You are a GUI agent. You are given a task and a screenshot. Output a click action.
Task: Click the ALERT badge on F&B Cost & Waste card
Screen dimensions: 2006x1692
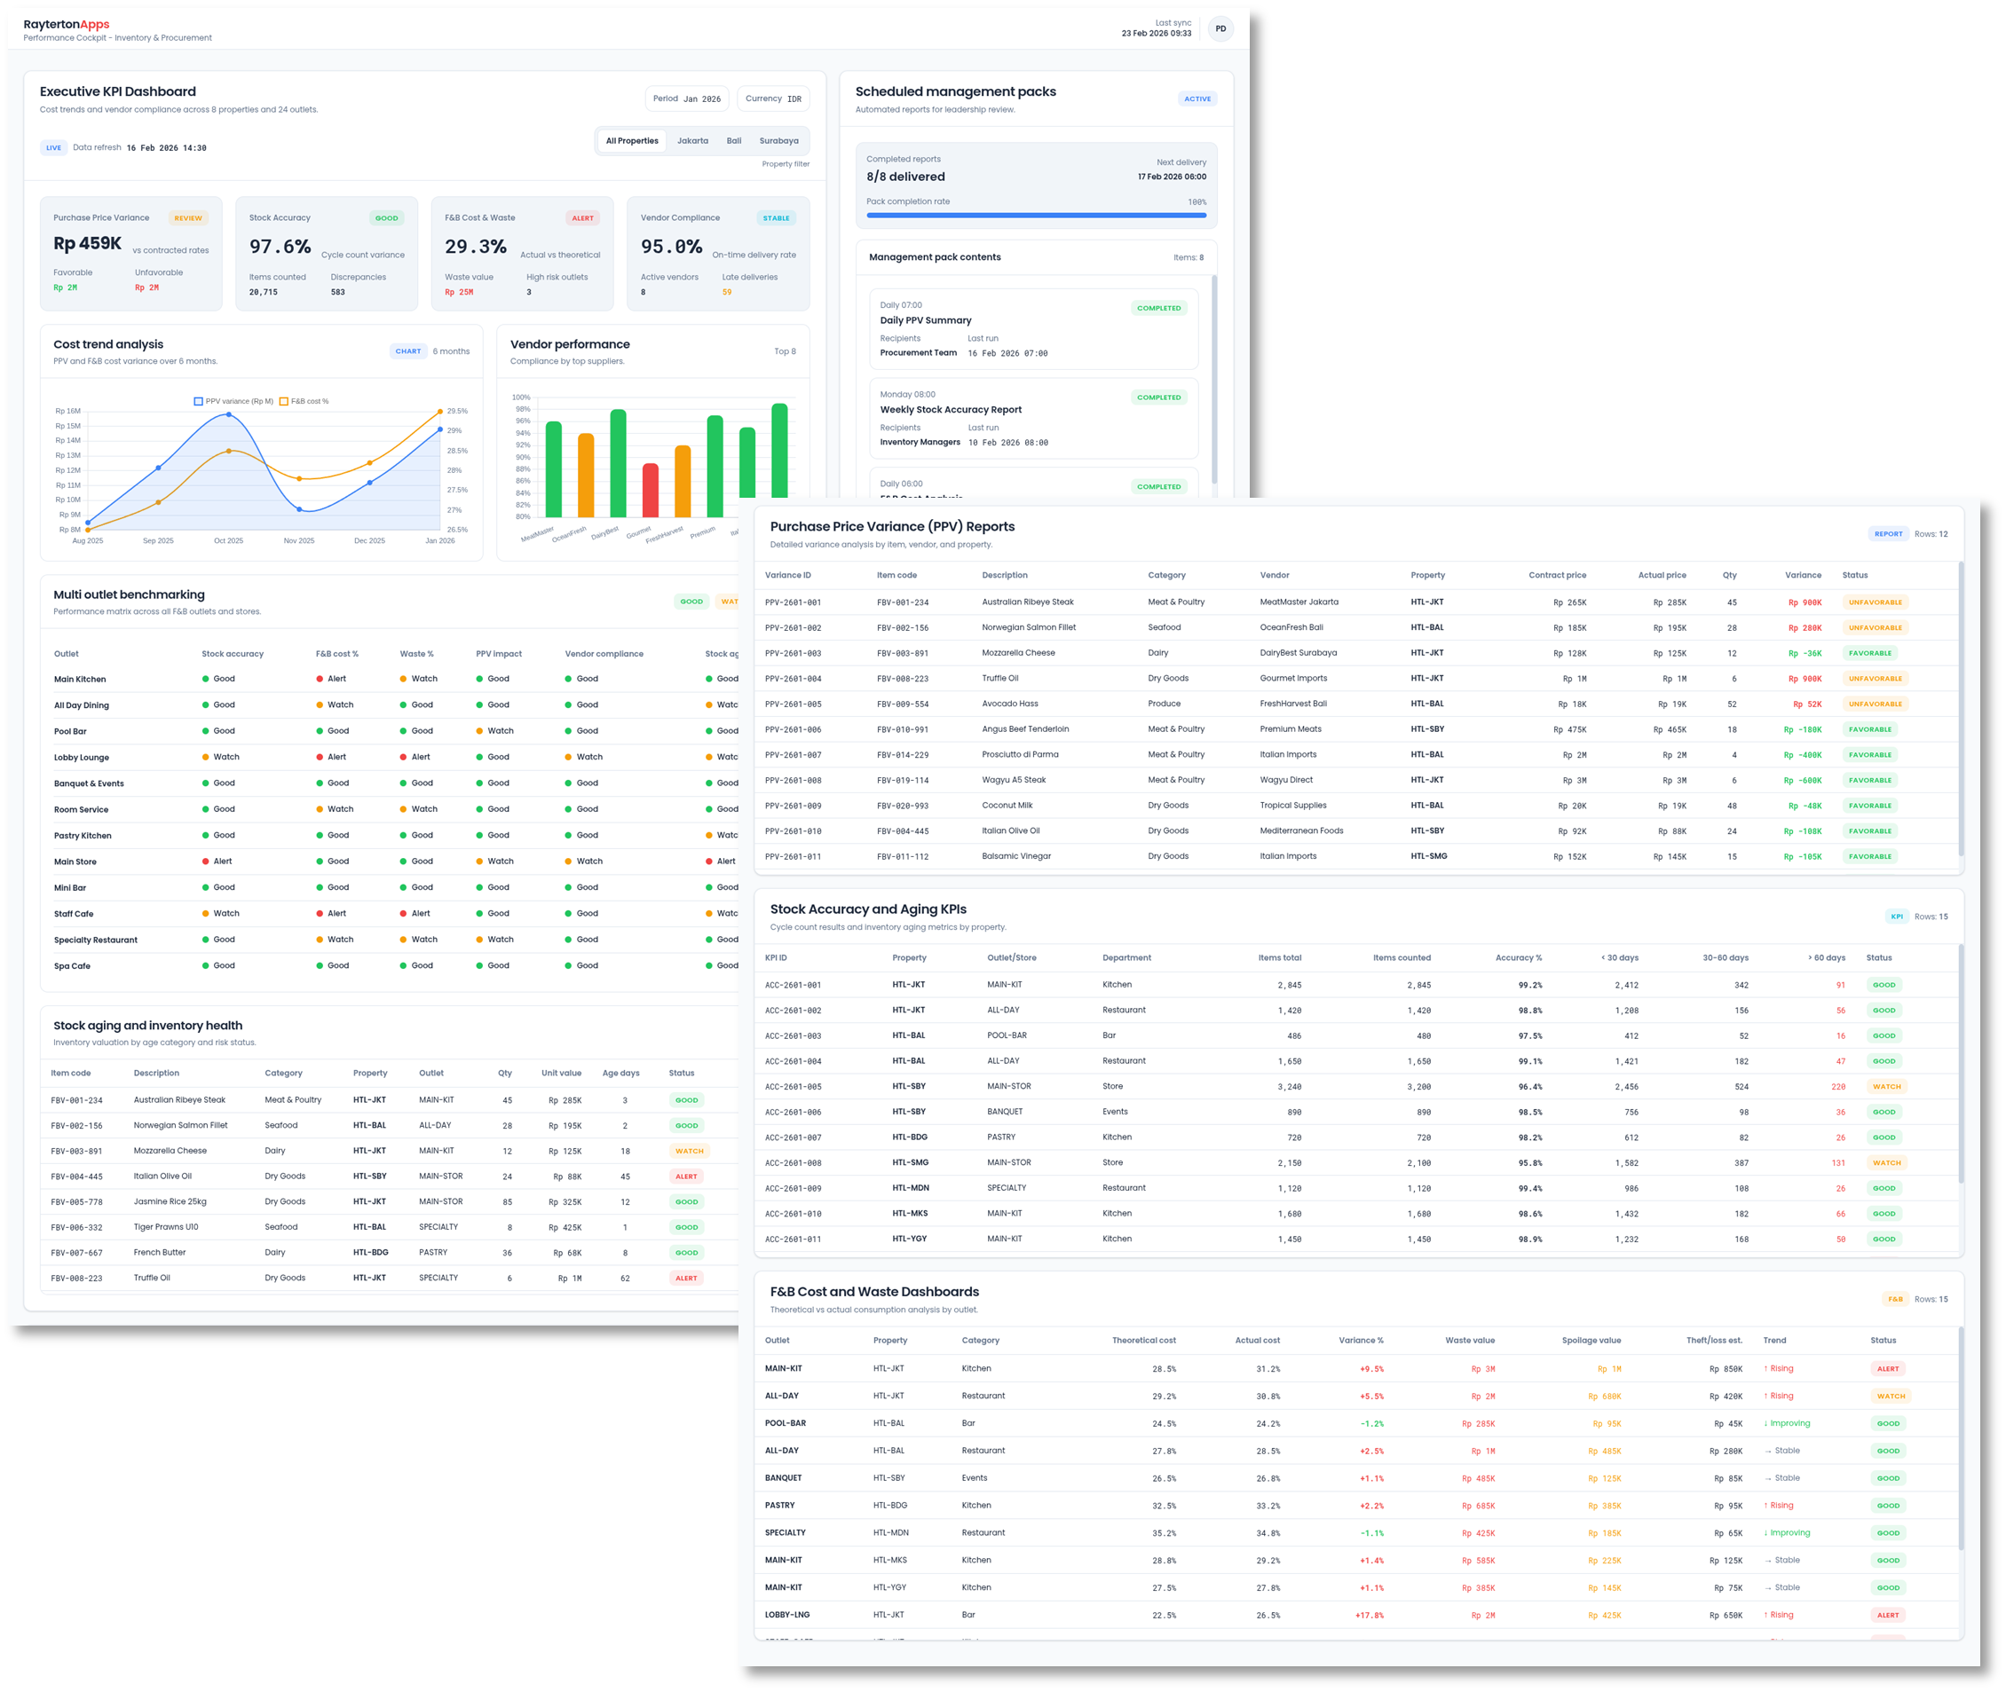click(582, 218)
